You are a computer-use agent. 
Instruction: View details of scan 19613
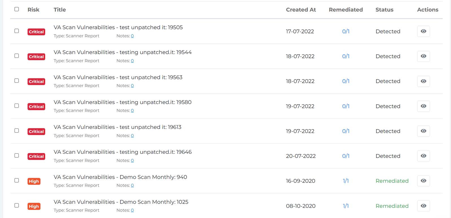click(423, 131)
